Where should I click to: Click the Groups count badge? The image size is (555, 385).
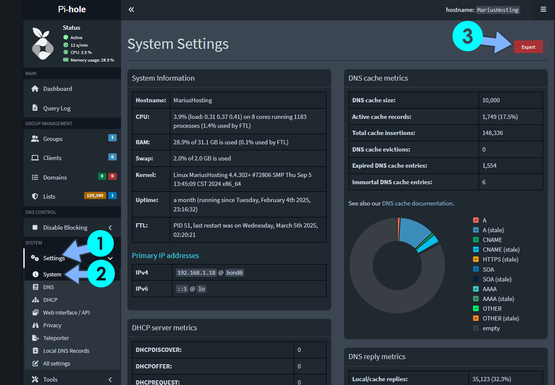113,138
